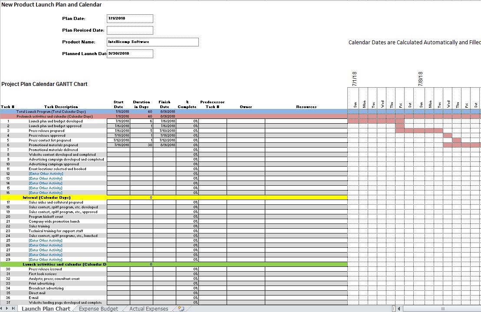Select task Promotional materials prepared

[x=53, y=145]
